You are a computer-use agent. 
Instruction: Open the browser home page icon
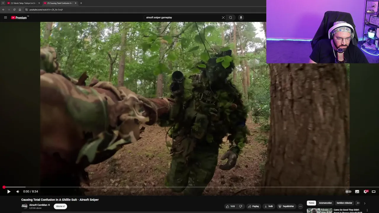pos(20,9)
